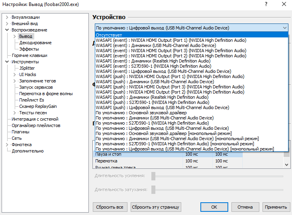The image size is (292, 215).
Task: Choose WASAPI (event) Динамики Realtek option
Action: pyautogui.click(x=153, y=61)
